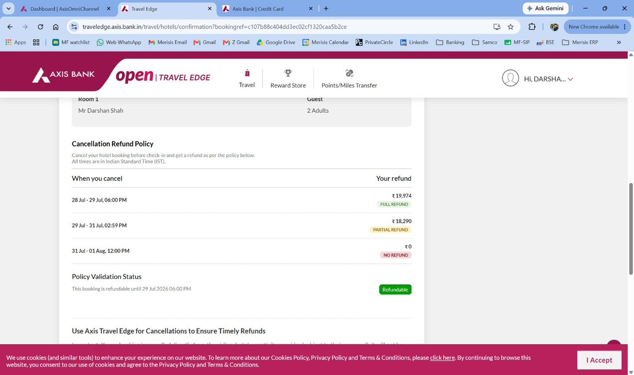634x375 pixels.
Task: Open the Merisis ERP bookmarks folder
Action: [x=580, y=42]
